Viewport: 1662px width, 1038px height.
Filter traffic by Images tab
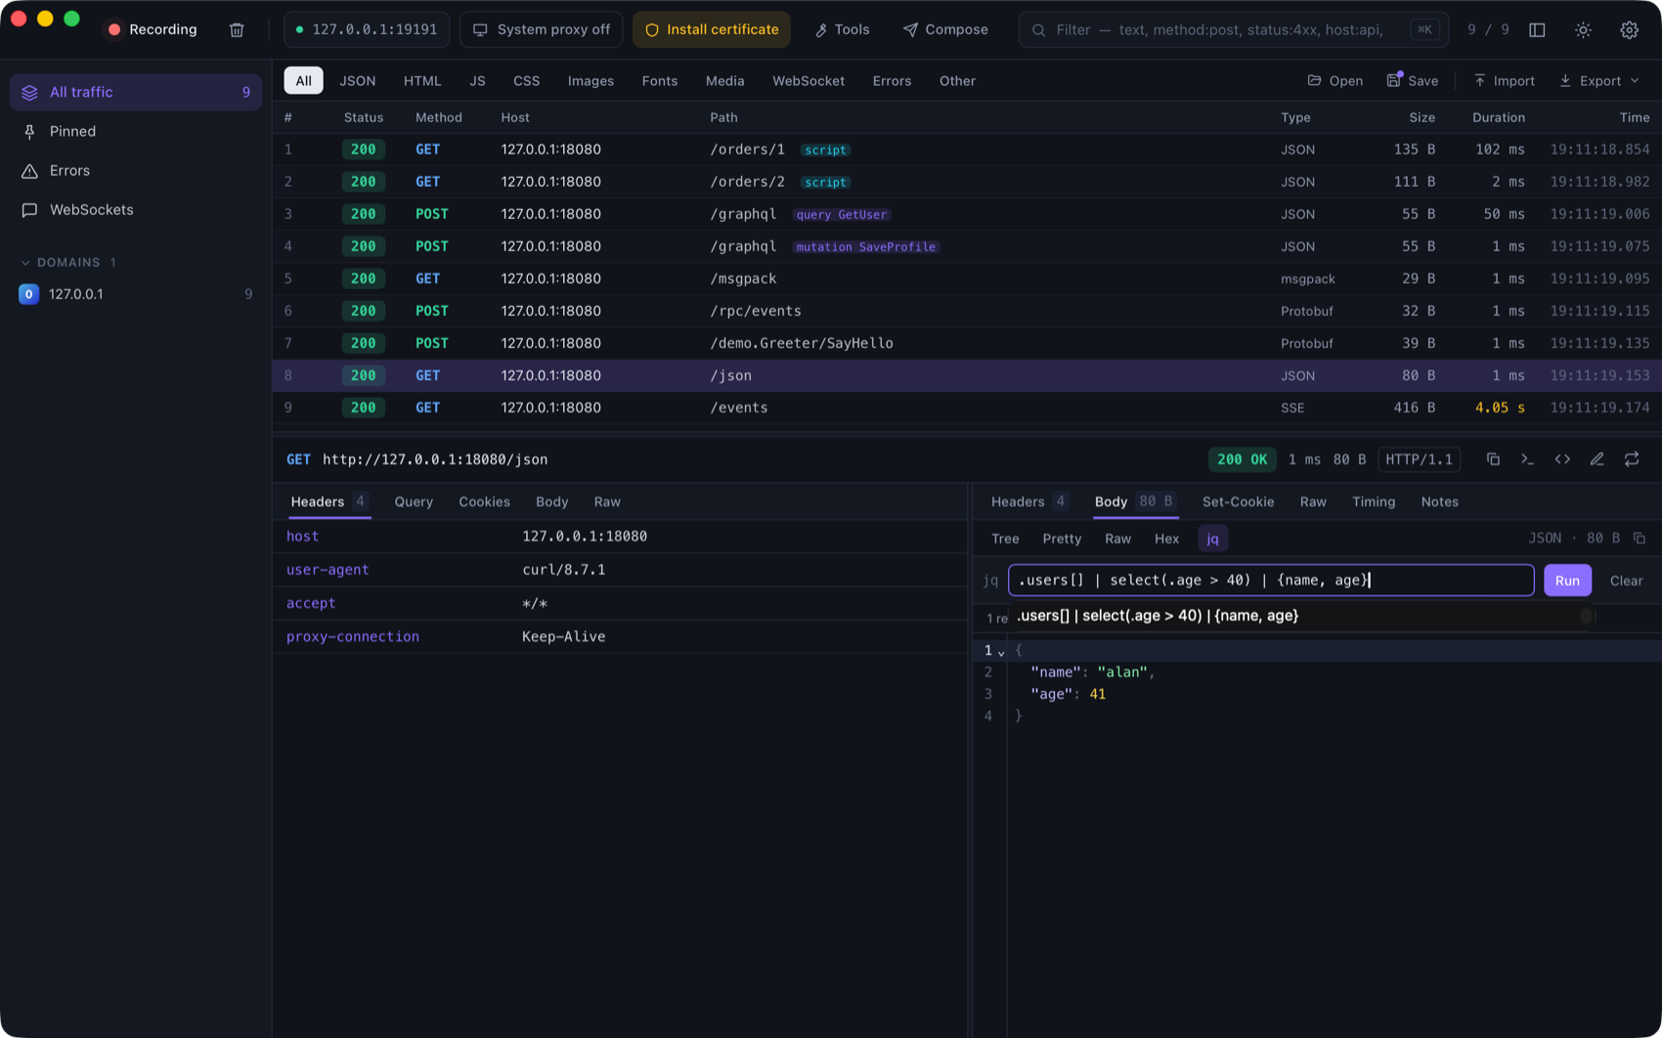(590, 81)
